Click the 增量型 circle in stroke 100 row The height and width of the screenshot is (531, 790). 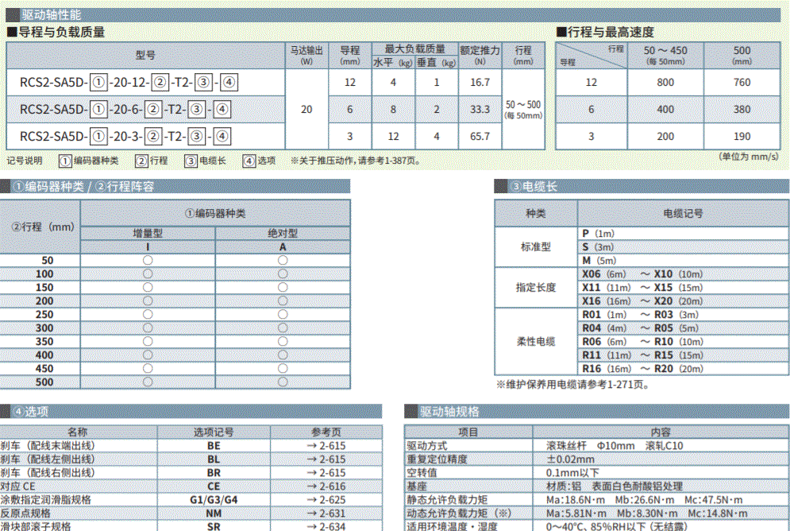148,273
